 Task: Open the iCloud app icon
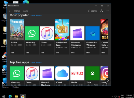click(62, 73)
